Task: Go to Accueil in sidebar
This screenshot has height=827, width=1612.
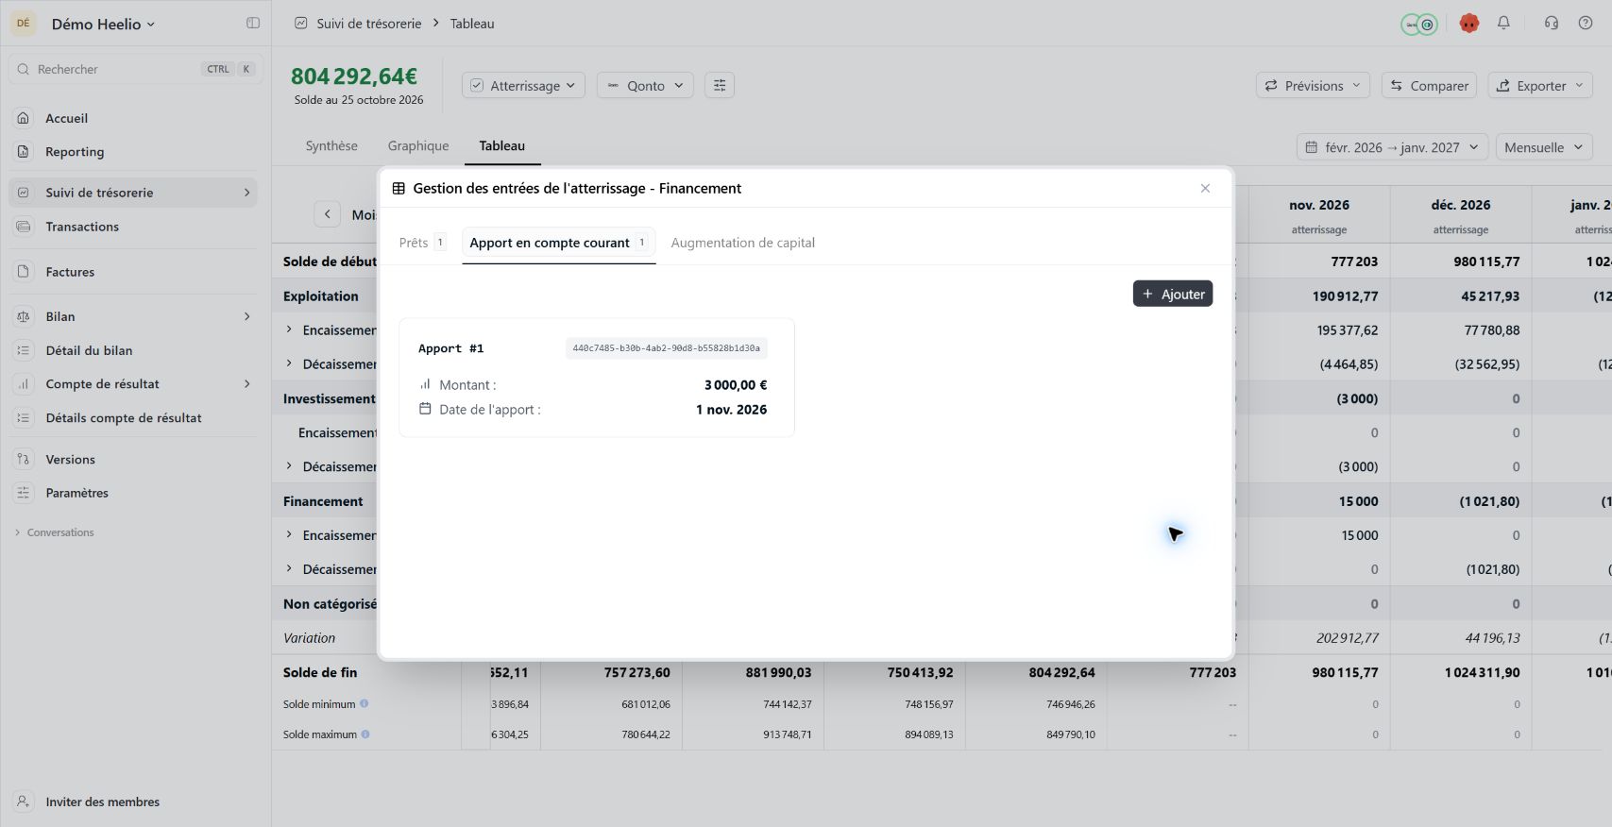Action: pyautogui.click(x=133, y=118)
